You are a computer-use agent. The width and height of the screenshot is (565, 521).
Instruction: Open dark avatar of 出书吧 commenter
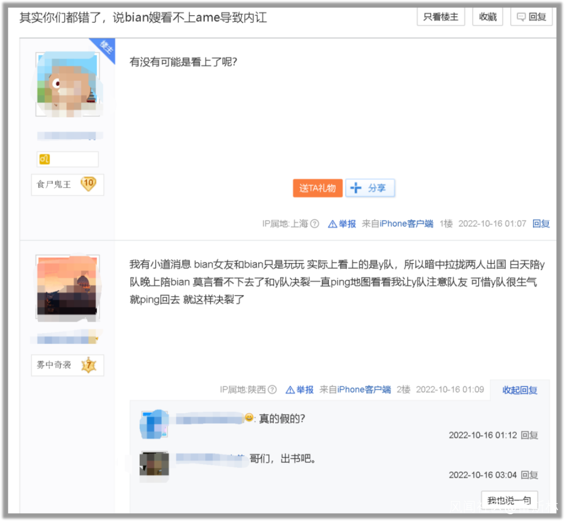pyautogui.click(x=154, y=465)
